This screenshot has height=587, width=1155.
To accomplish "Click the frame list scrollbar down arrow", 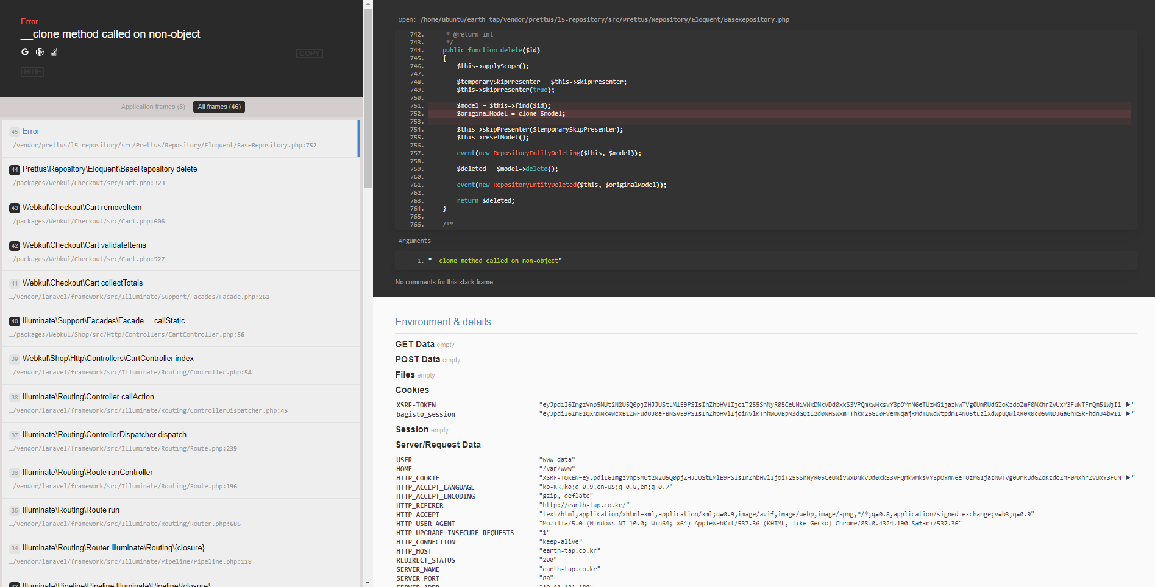I will pos(368,583).
